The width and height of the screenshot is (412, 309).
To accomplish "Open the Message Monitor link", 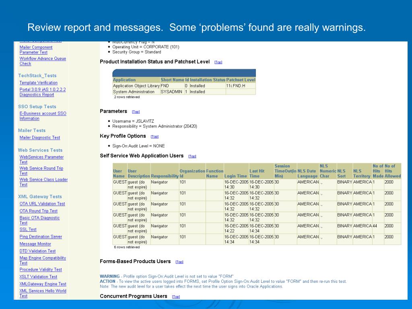I will coord(35,244).
